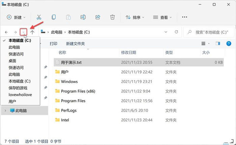Click the Share icon in the toolbar

point(98,17)
